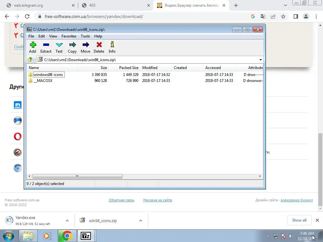Run the Test archive tool
The image size is (323, 242).
coord(59,47)
